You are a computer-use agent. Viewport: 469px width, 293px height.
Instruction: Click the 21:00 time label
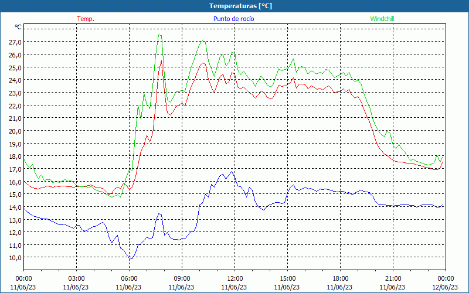pyautogui.click(x=393, y=278)
